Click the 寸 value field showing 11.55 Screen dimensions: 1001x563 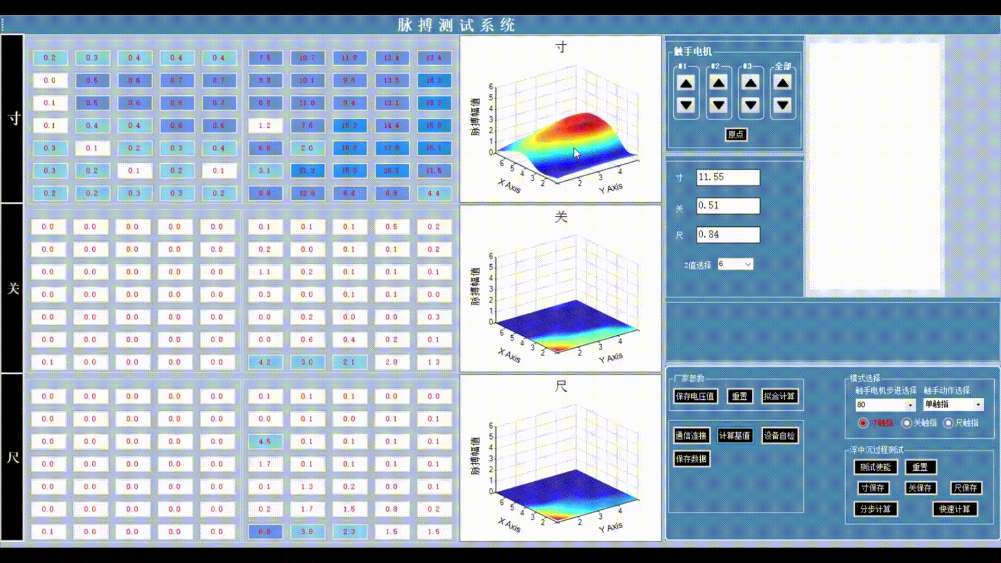pyautogui.click(x=728, y=177)
